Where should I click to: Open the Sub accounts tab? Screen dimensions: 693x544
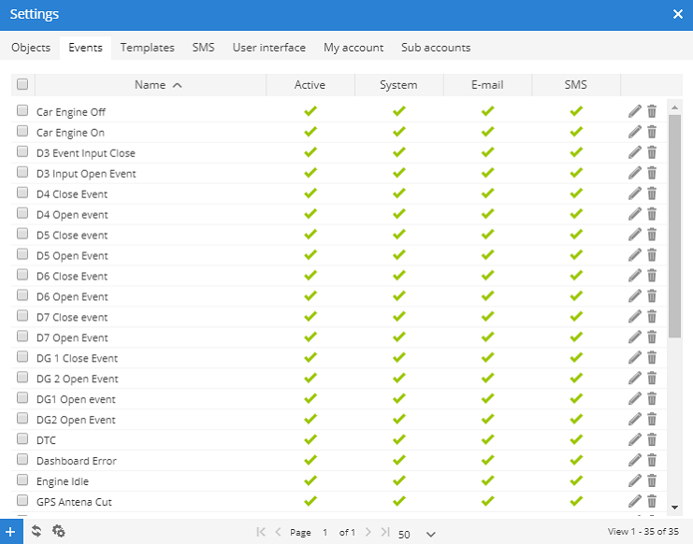tap(436, 48)
